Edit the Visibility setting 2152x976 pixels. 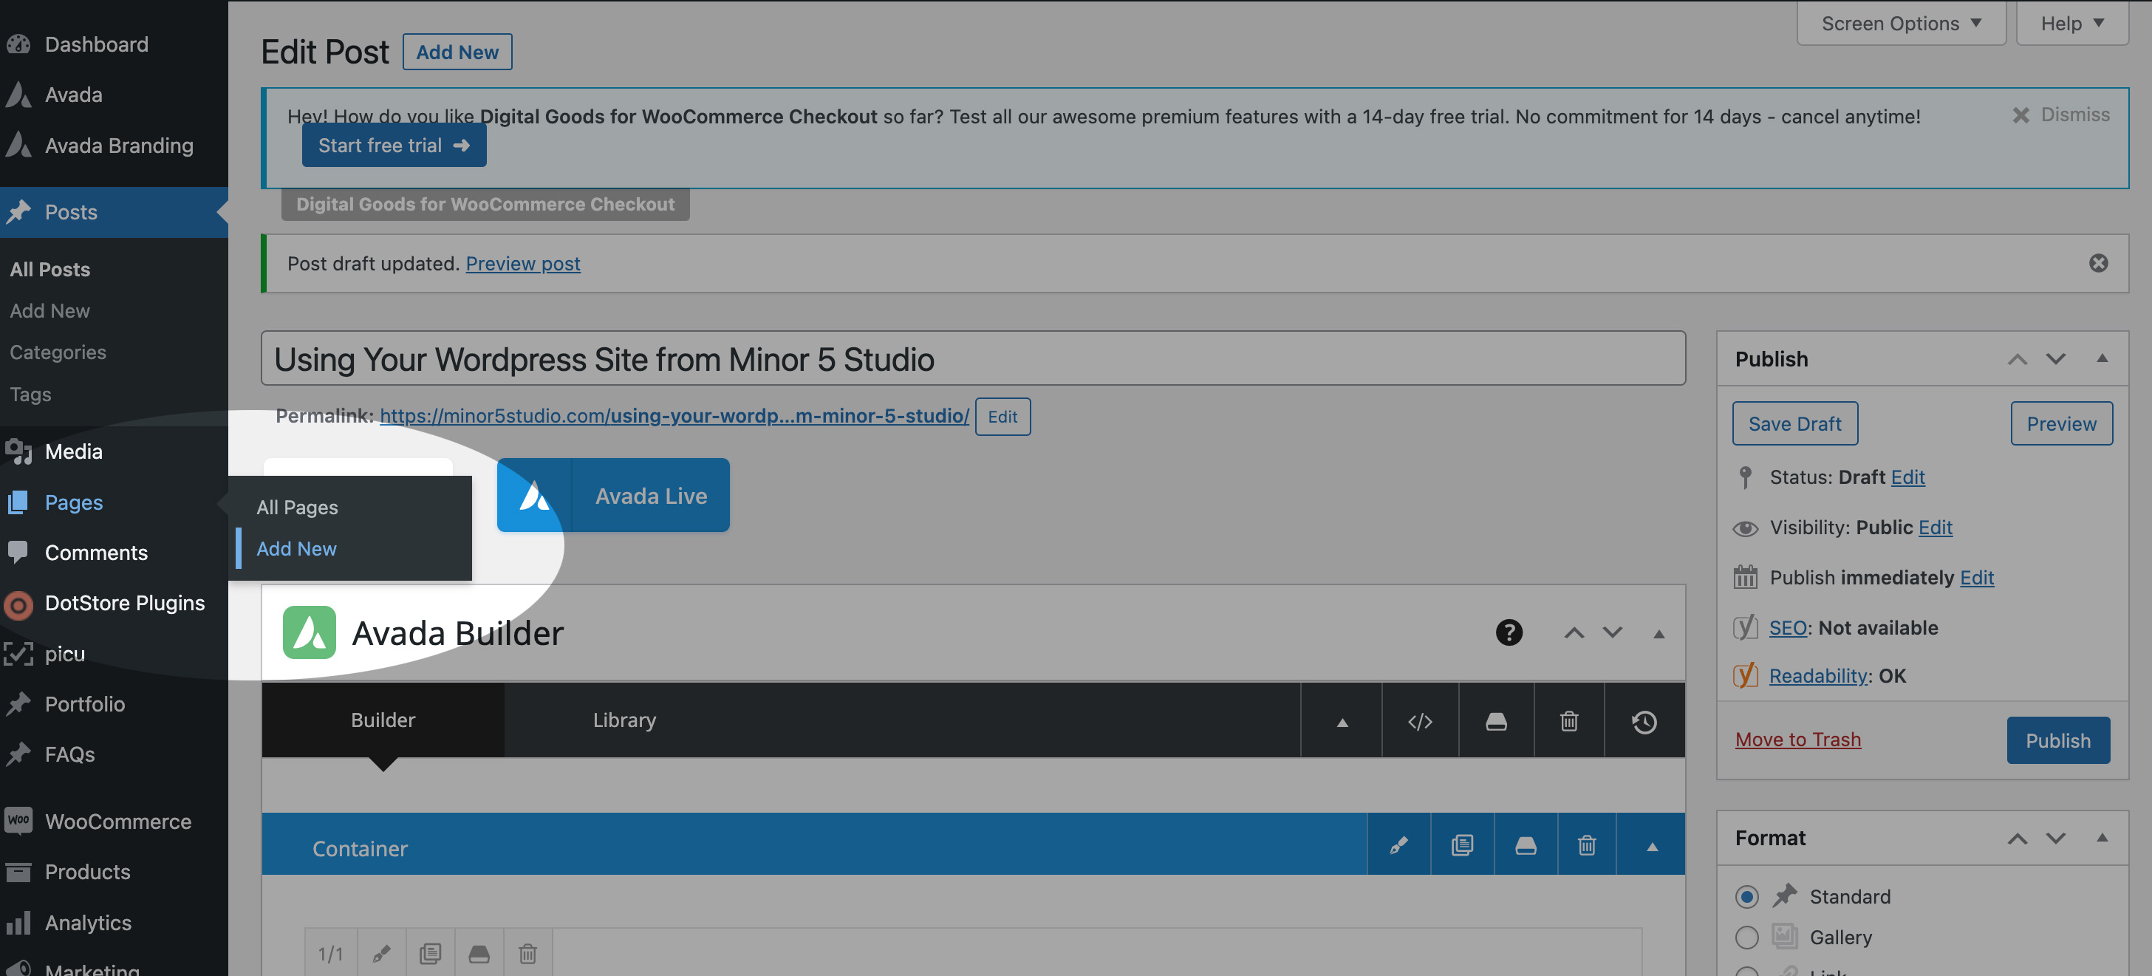[1935, 527]
